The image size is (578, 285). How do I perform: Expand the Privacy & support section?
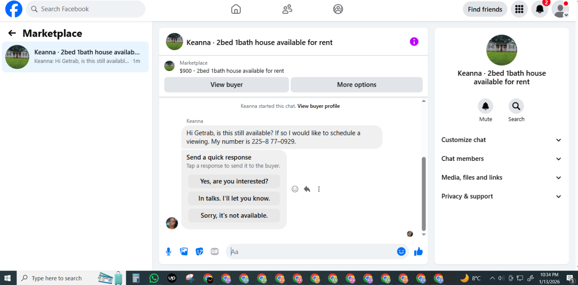(x=501, y=197)
